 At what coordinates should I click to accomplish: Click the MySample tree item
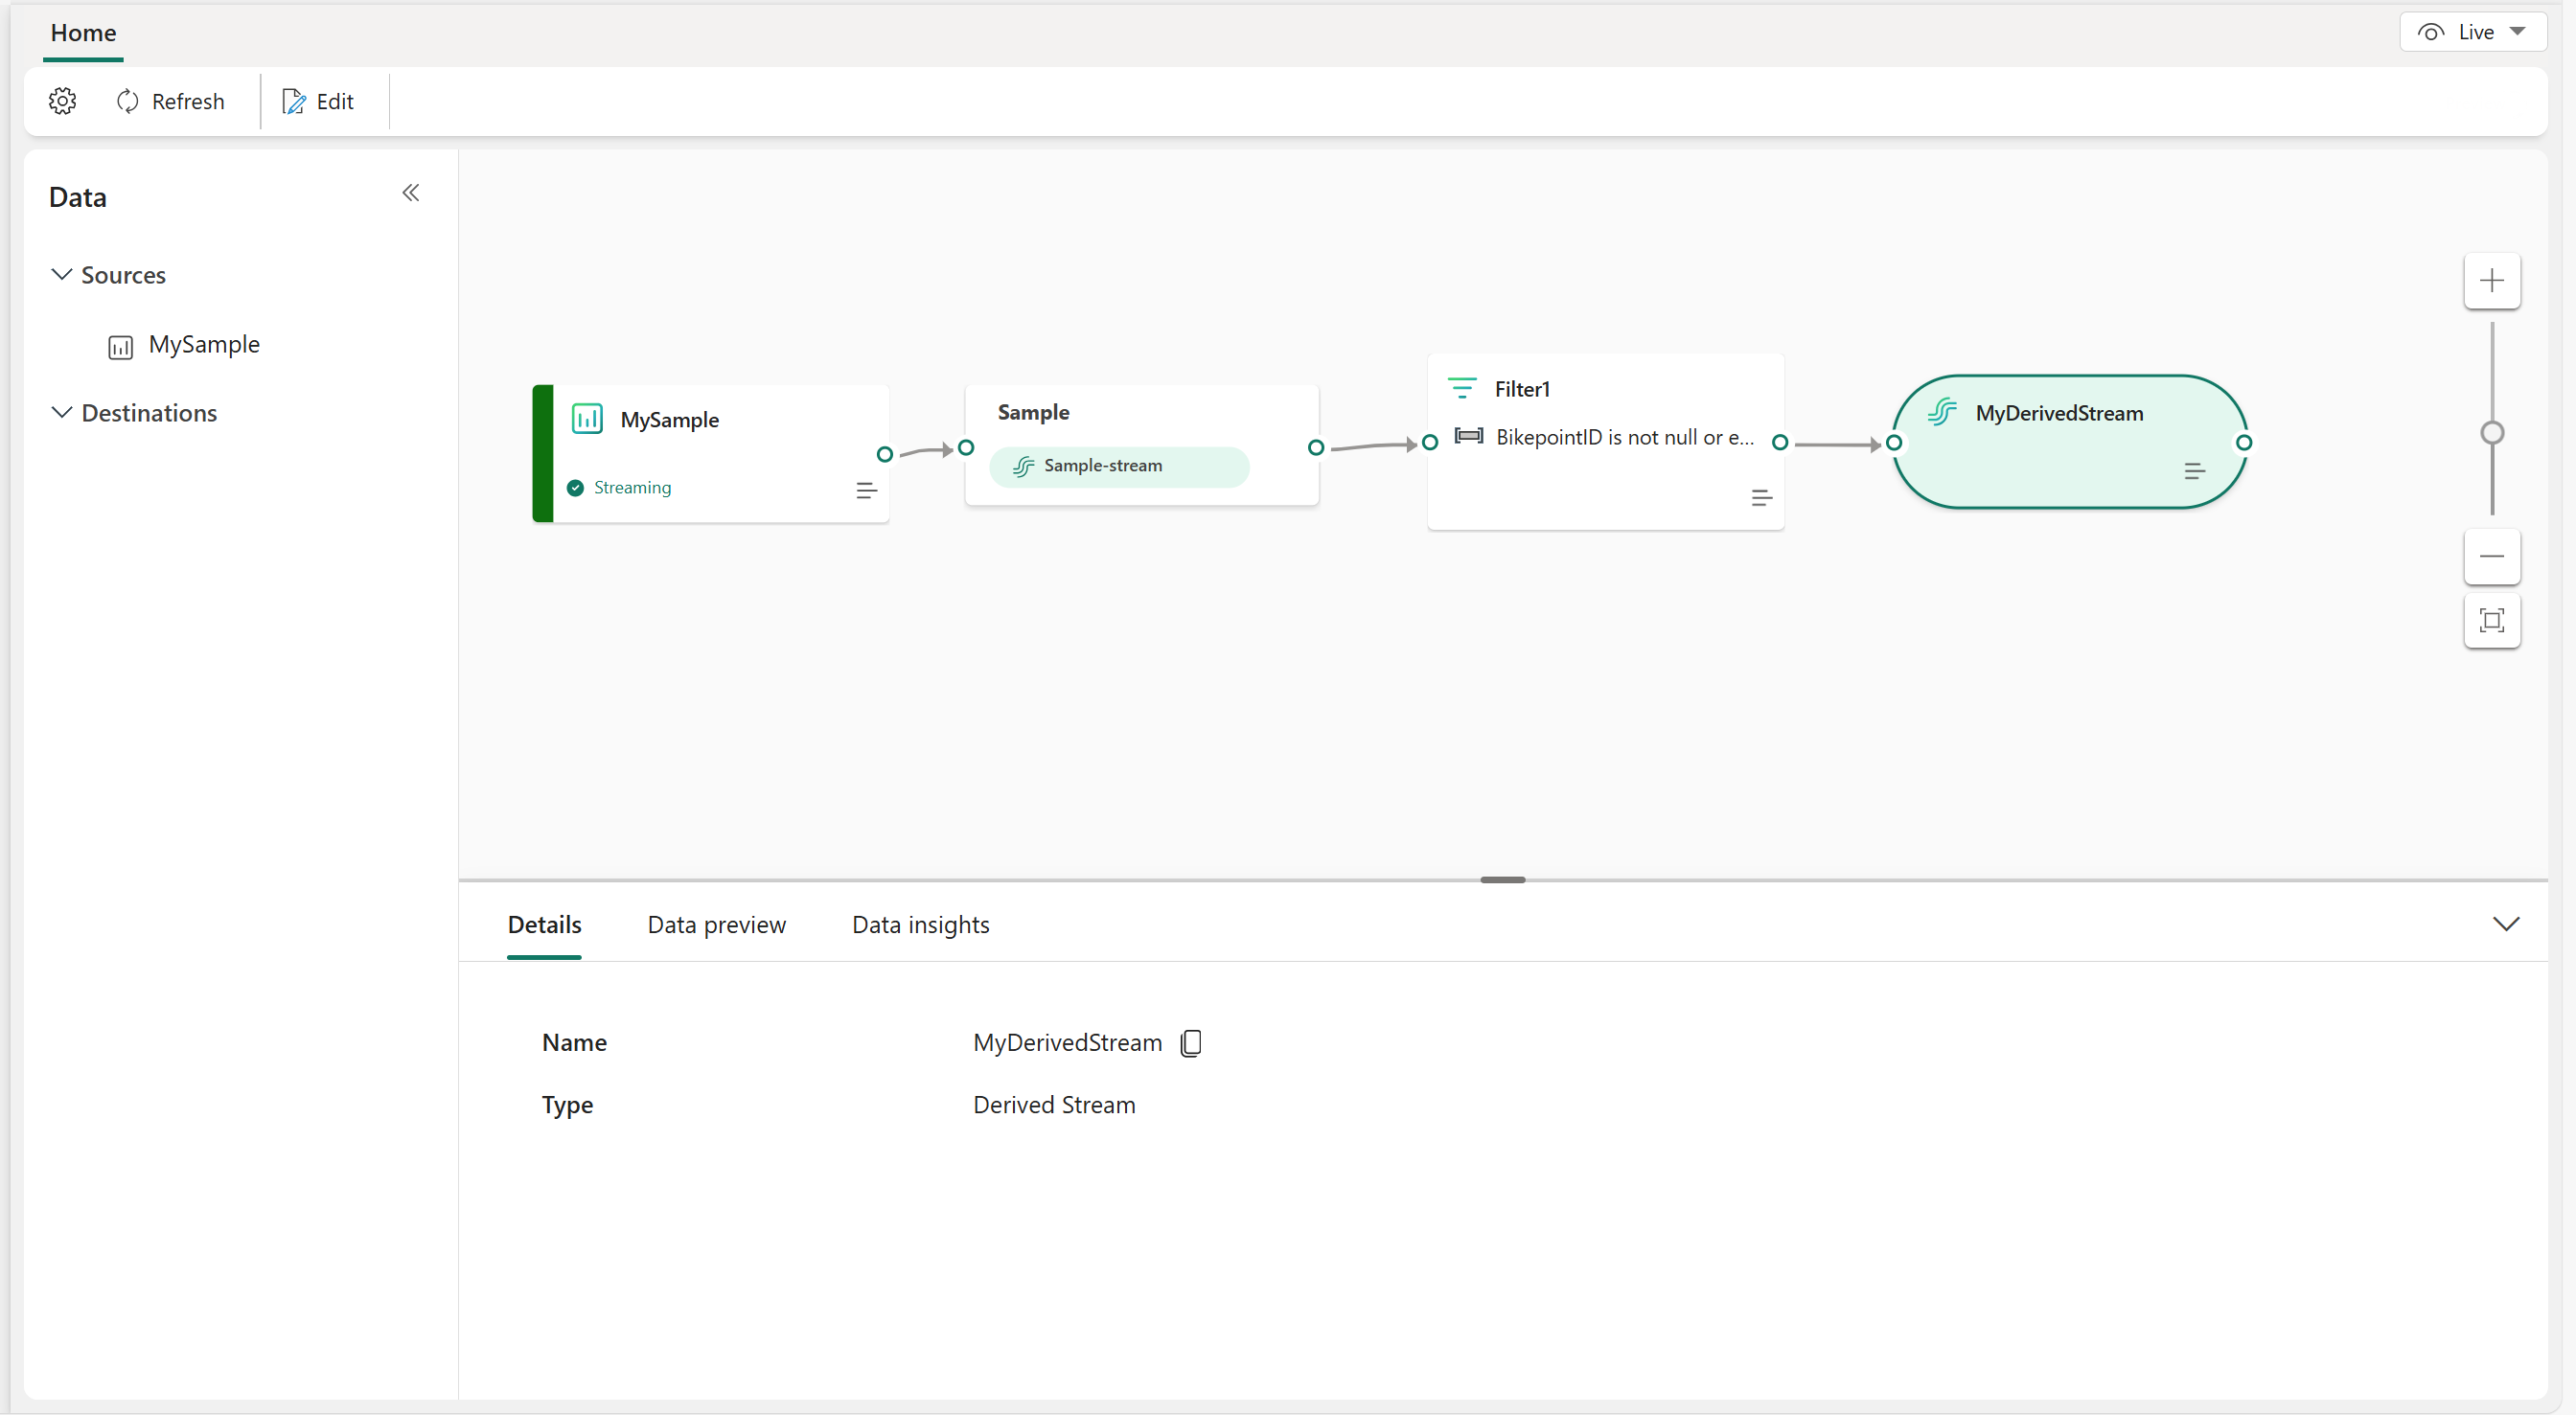point(204,343)
